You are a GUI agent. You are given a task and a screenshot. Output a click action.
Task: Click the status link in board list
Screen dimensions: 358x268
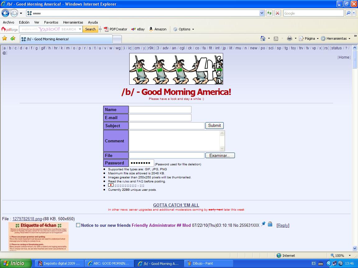[336, 48]
